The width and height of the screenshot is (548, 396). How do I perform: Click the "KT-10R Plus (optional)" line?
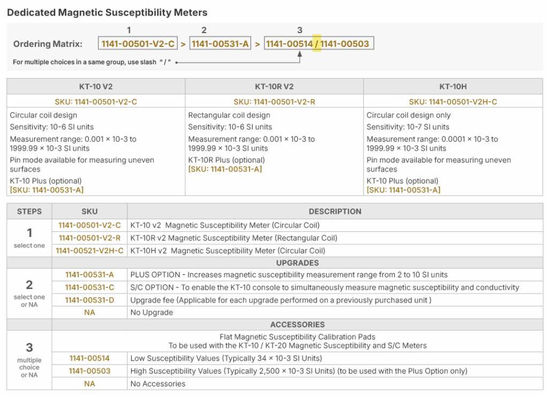tap(226, 160)
